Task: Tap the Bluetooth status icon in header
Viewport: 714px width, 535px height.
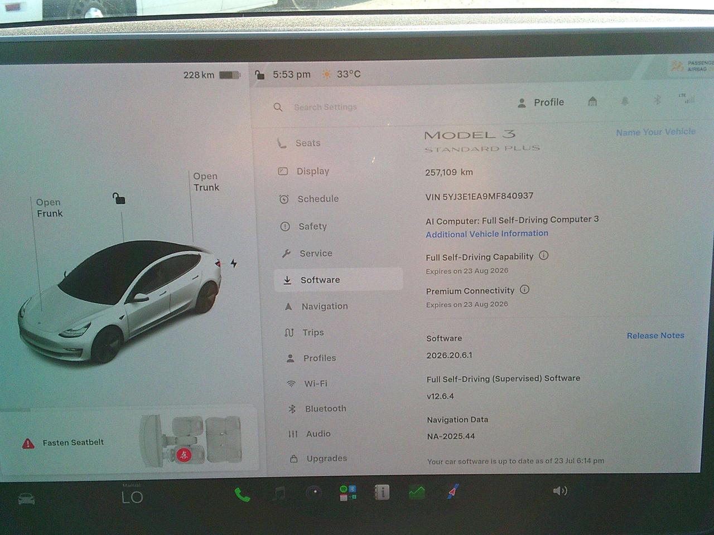Action: click(x=657, y=100)
